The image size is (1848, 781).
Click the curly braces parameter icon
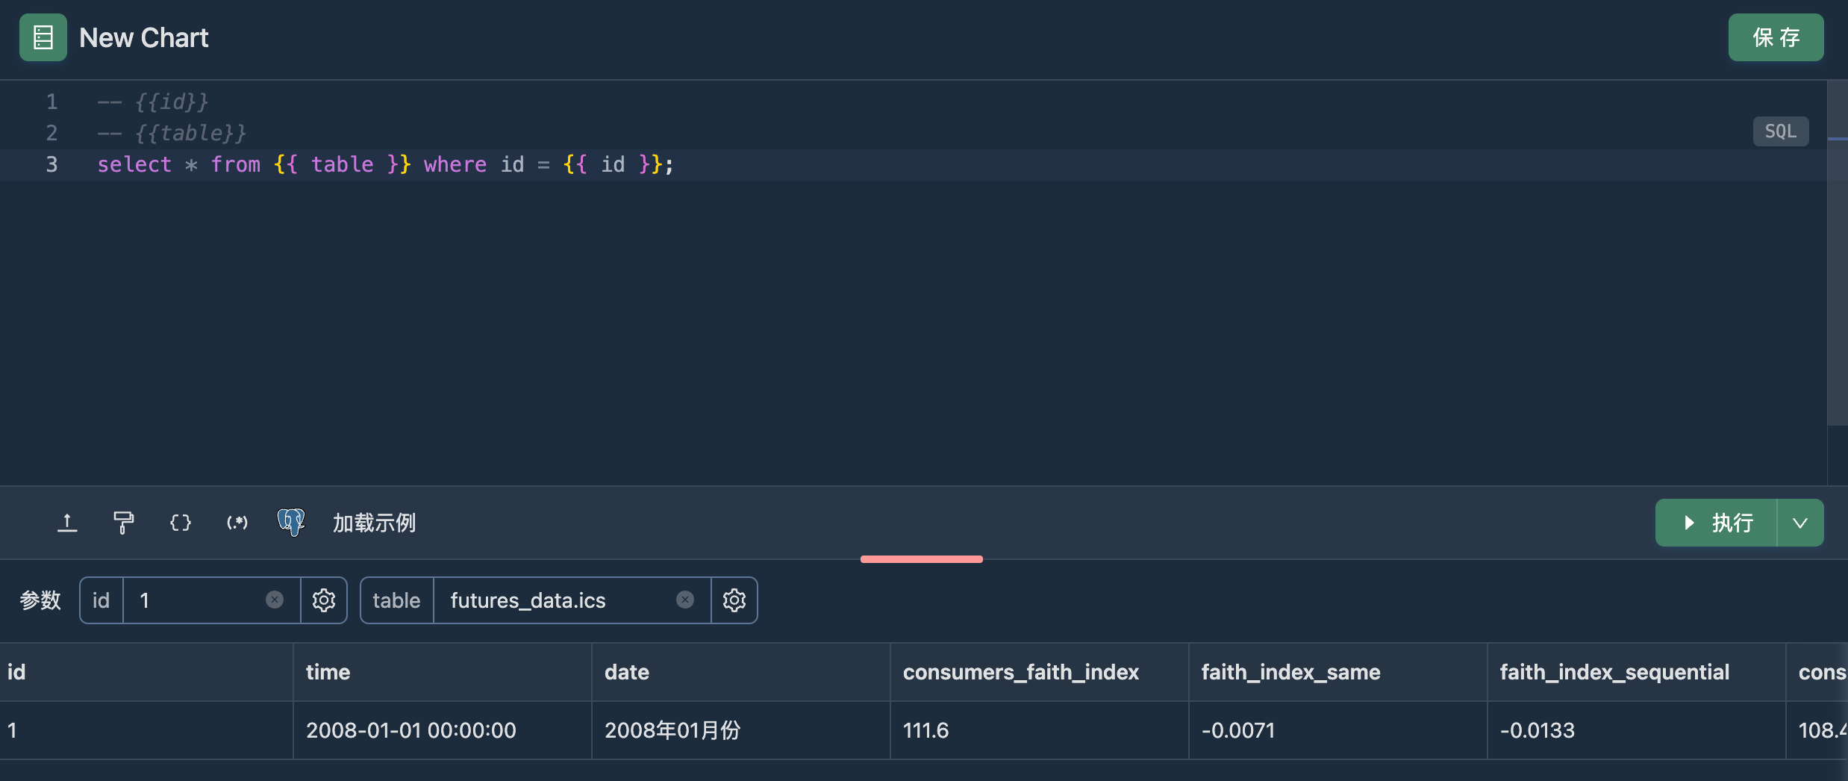(x=181, y=523)
